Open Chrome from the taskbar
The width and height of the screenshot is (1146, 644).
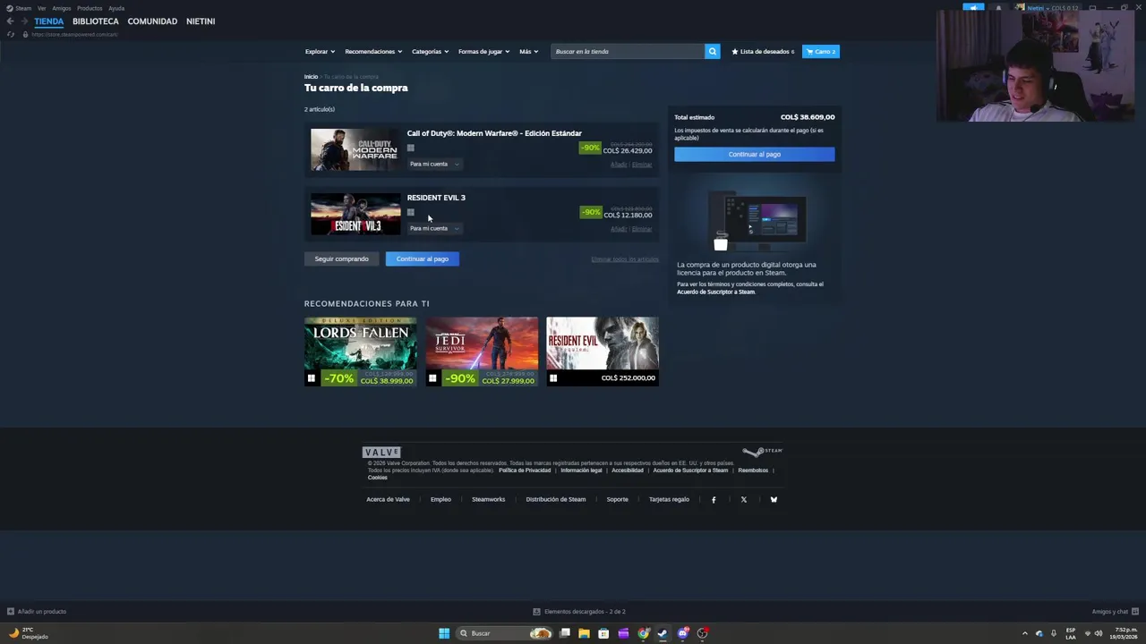pyautogui.click(x=643, y=633)
